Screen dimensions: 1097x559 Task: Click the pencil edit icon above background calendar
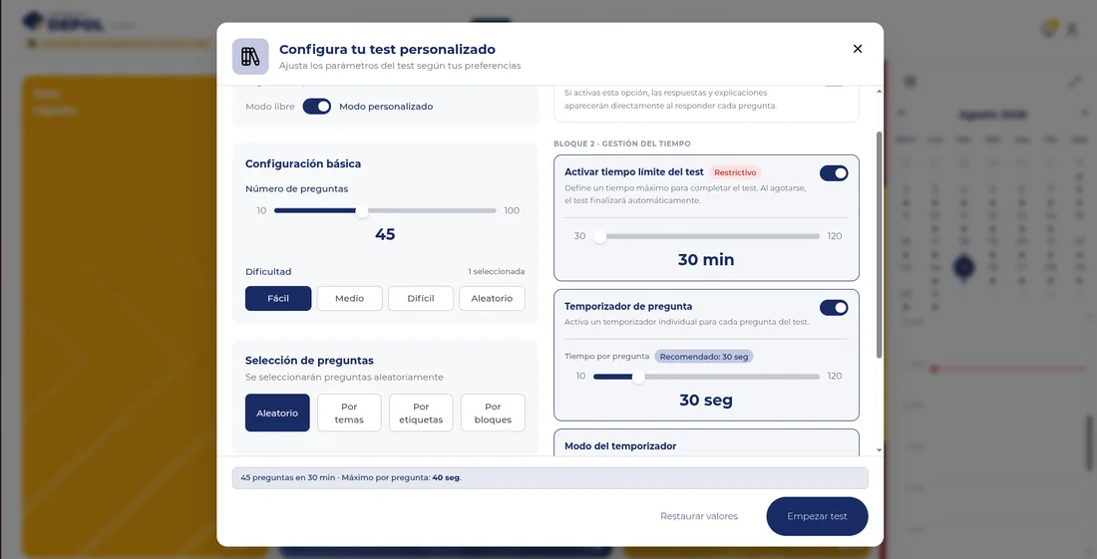point(1075,82)
